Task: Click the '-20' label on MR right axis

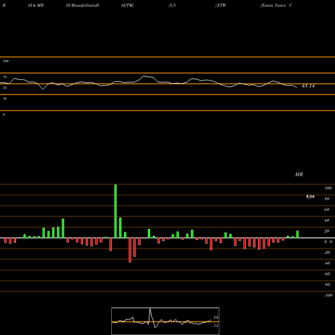Action: click(x=327, y=253)
